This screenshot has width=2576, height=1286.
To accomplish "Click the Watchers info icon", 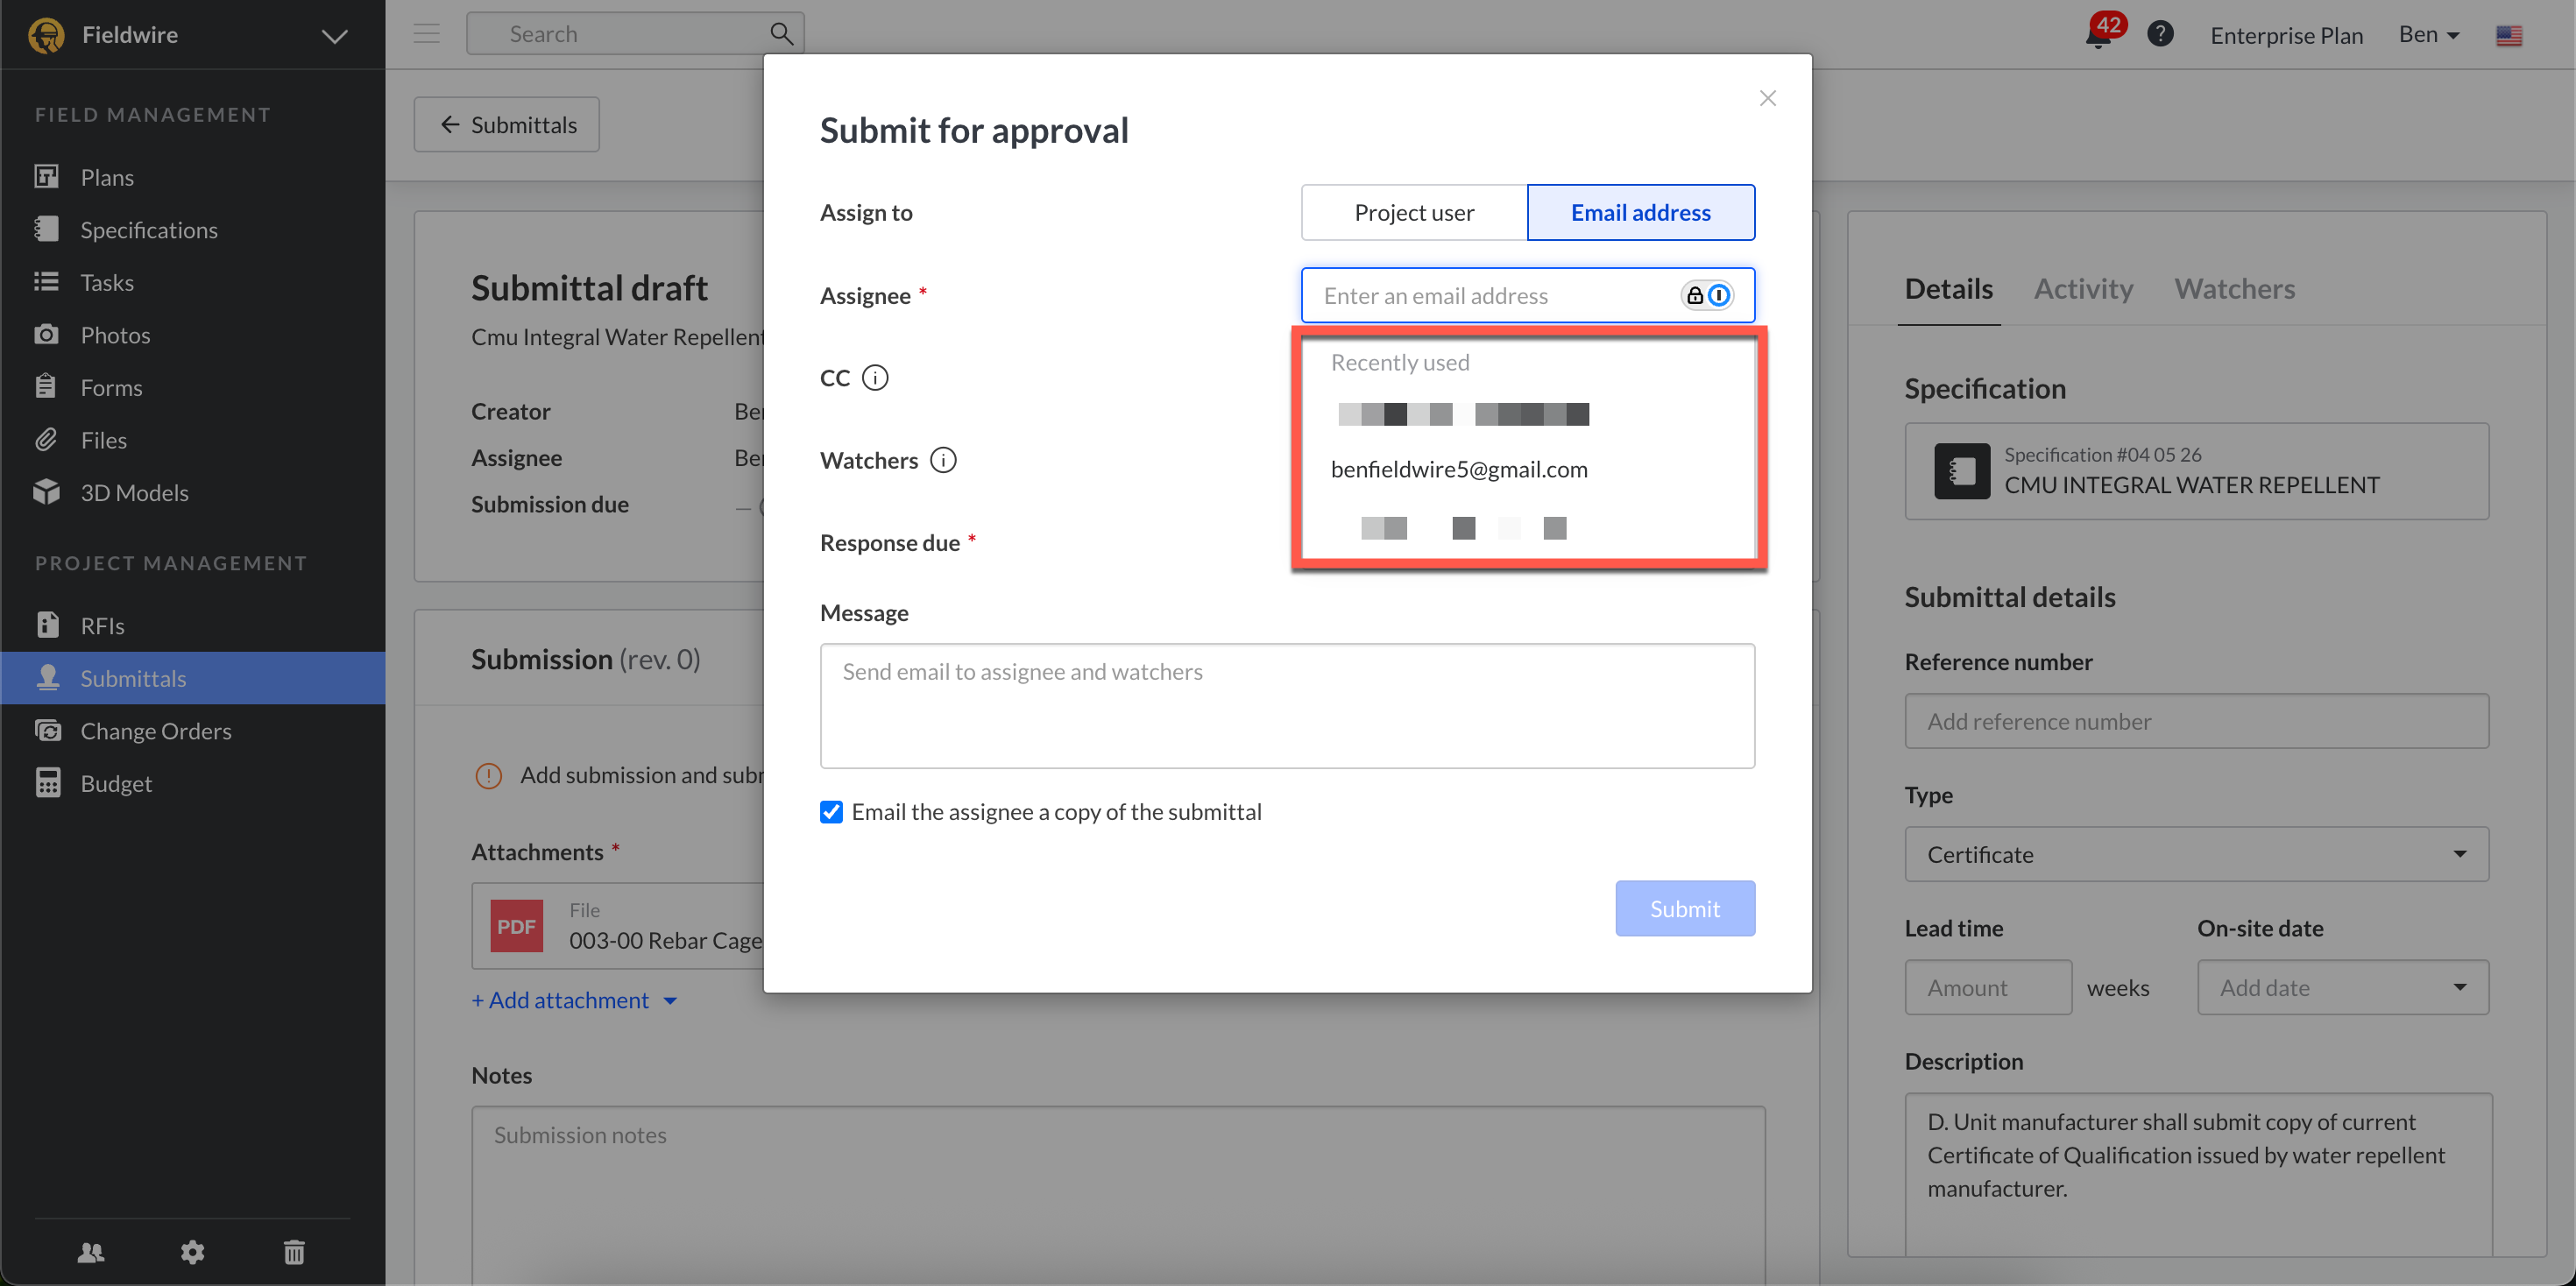I will pyautogui.click(x=943, y=460).
